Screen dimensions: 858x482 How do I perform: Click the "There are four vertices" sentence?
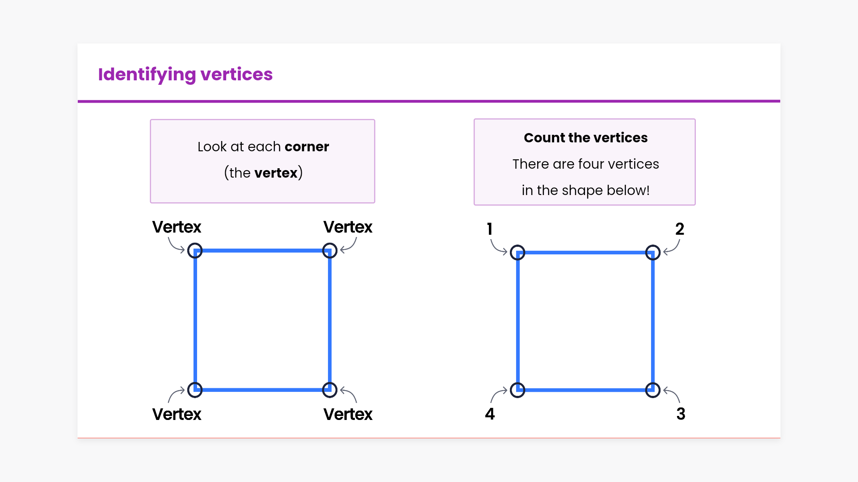pyautogui.click(x=585, y=164)
